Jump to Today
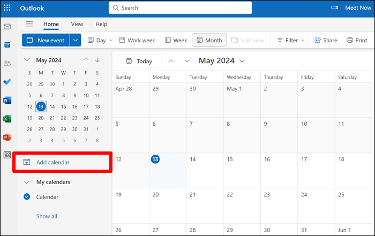 139,61
